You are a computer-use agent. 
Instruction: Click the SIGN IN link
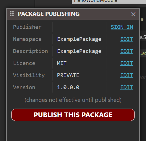(x=122, y=27)
